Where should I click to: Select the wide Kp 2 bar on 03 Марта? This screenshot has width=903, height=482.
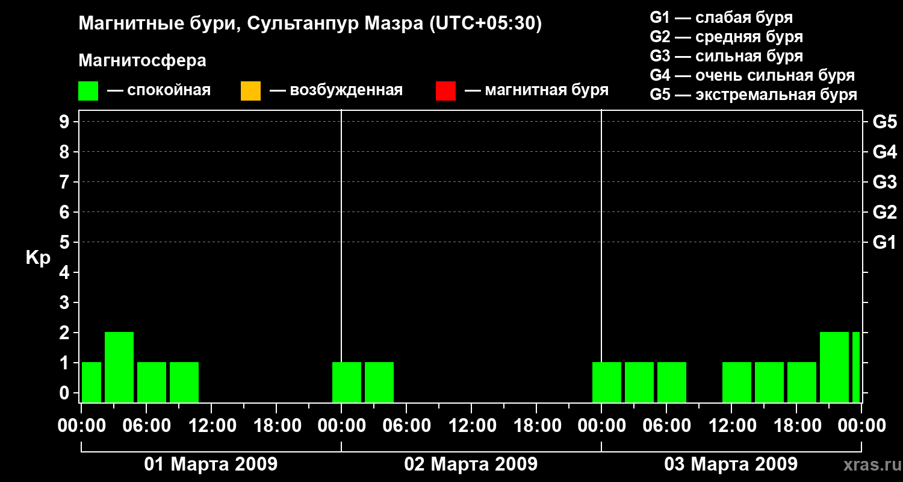(x=834, y=367)
